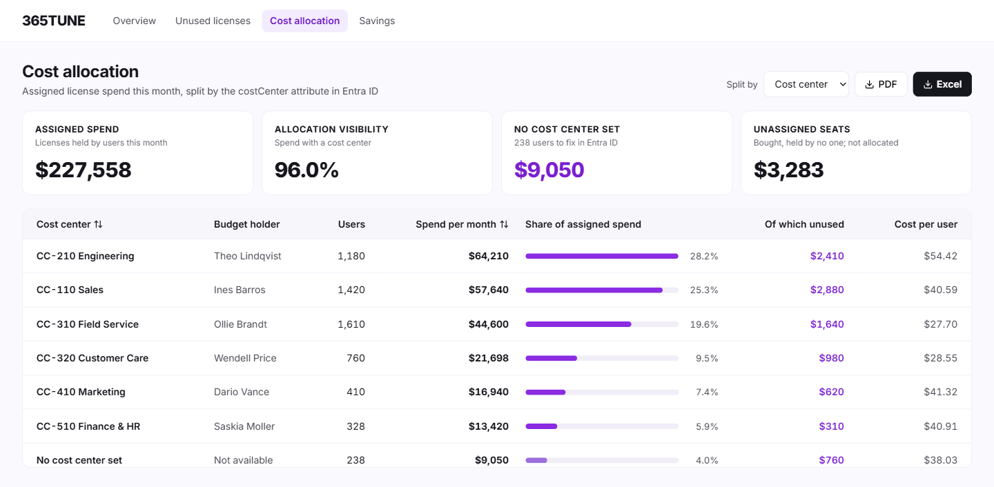Go to the Savings tab
This screenshot has width=994, height=487.
click(377, 21)
